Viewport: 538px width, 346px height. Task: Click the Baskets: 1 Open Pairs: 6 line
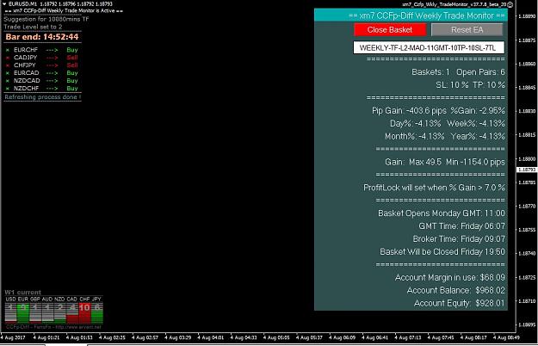(458, 72)
